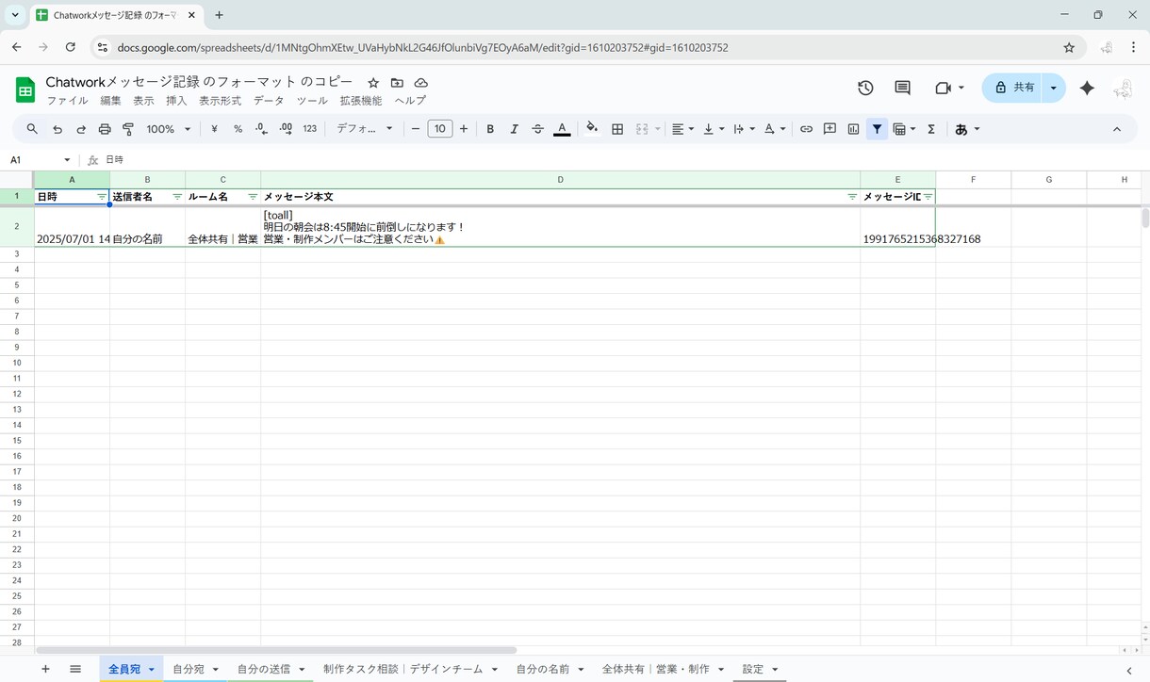Open the ファイル menu
1150x682 pixels.
67,101
